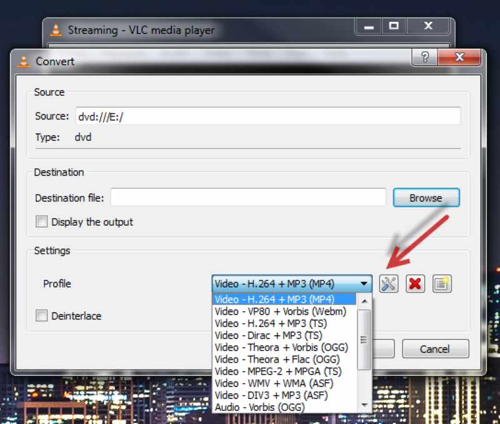Create a new profile with the document icon

tap(442, 283)
